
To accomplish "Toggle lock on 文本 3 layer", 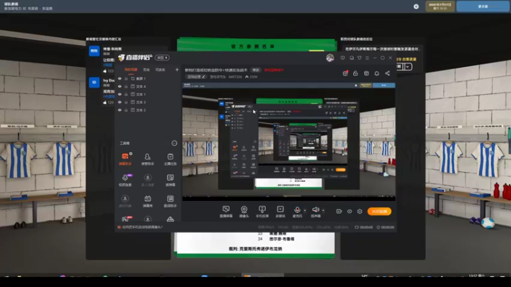I will [126, 102].
